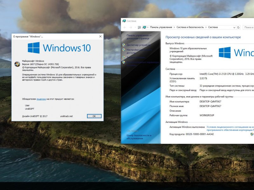
Task: Click the Выпуск Windows section header
Action: click(175, 43)
